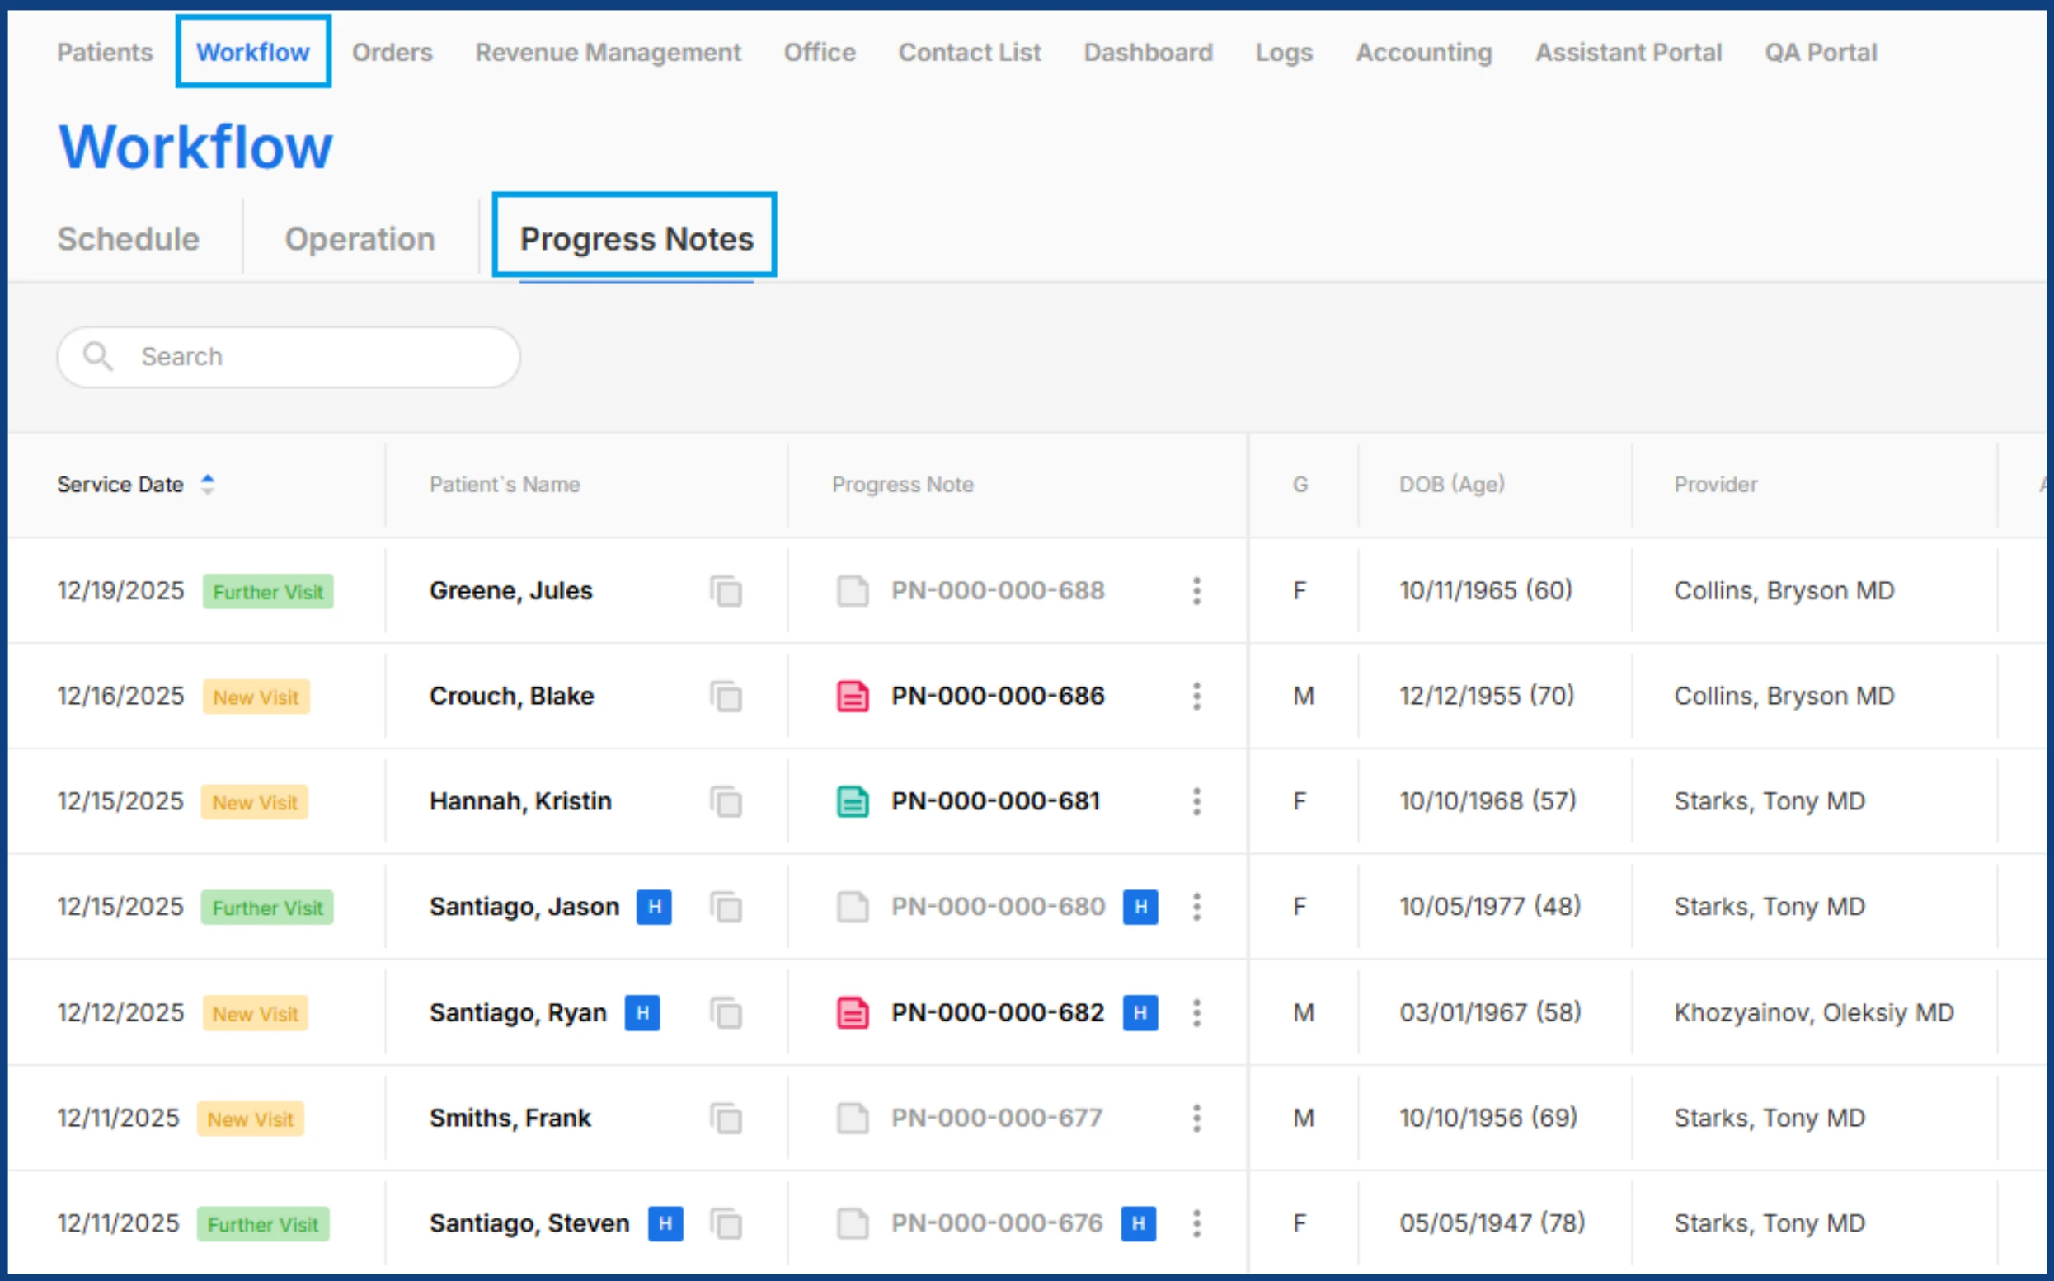This screenshot has width=2054, height=1281.
Task: Click the Further Visit tag on 12/19/2025
Action: pos(268,591)
